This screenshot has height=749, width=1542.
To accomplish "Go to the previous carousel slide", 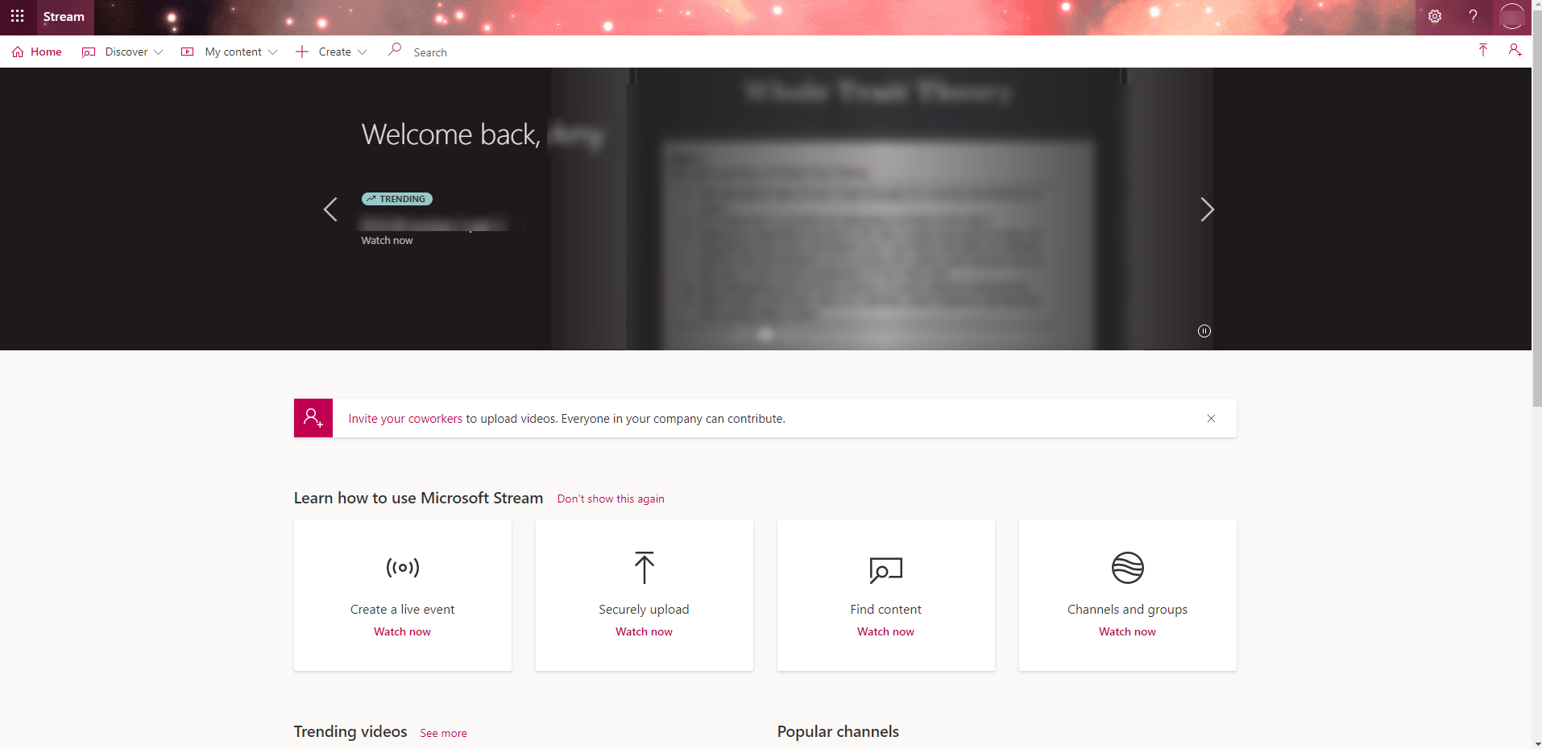I will click(330, 209).
